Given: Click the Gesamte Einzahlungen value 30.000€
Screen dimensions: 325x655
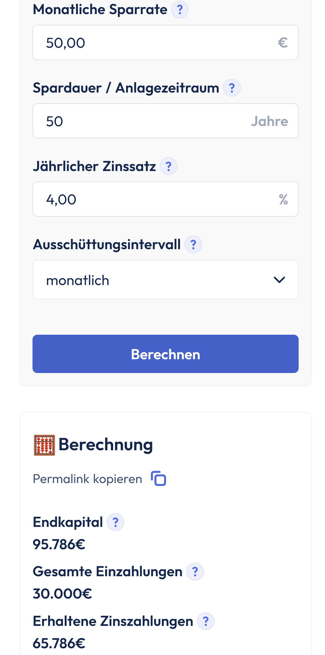Looking at the screenshot, I should pyautogui.click(x=63, y=594).
